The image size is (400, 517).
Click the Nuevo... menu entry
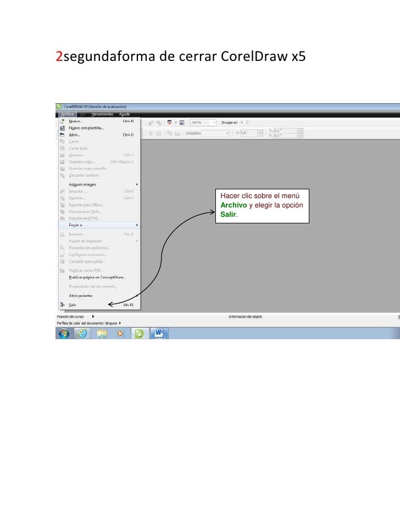click(x=99, y=121)
